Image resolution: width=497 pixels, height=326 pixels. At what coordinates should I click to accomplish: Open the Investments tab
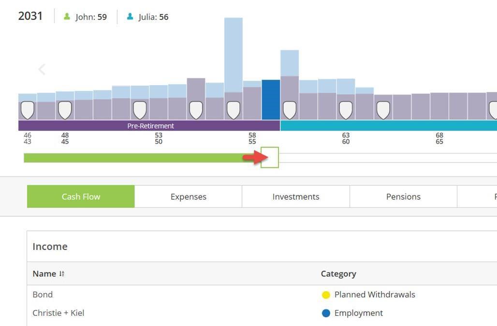coord(296,197)
